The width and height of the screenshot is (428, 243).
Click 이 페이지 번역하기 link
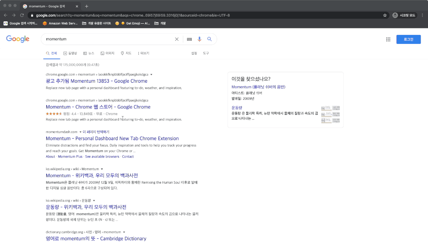[x=96, y=132]
